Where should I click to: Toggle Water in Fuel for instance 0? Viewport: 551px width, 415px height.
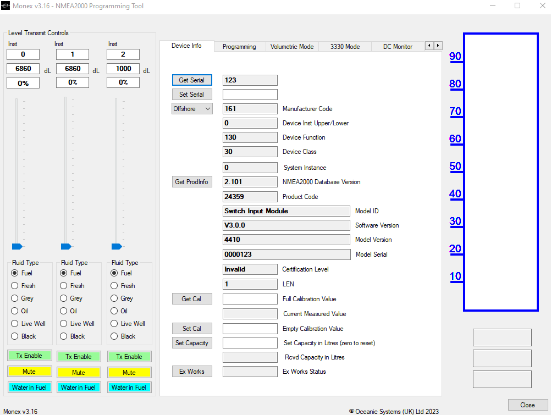(30, 387)
